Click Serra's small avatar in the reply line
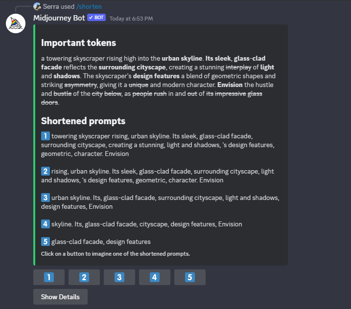Screen dimensions: 351x309 click(x=37, y=7)
